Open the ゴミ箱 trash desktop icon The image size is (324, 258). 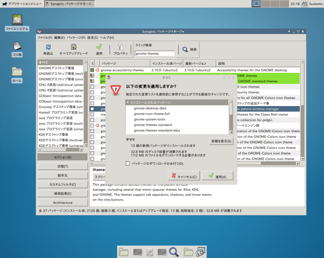click(17, 46)
